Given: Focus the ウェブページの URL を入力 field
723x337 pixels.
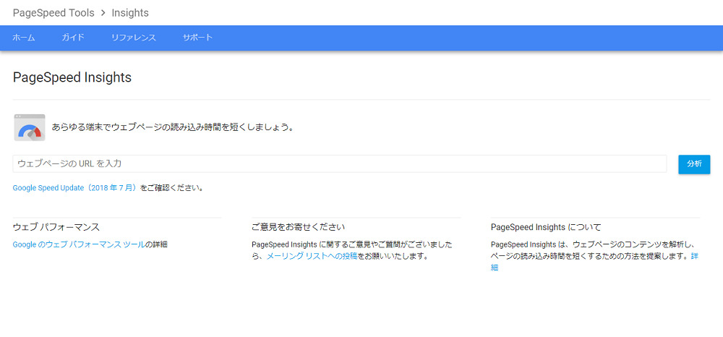Looking at the screenshot, I should 340,163.
